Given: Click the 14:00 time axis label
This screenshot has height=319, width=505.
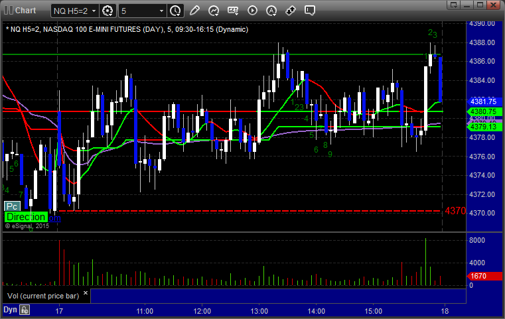Looking at the screenshot, I should tap(317, 311).
